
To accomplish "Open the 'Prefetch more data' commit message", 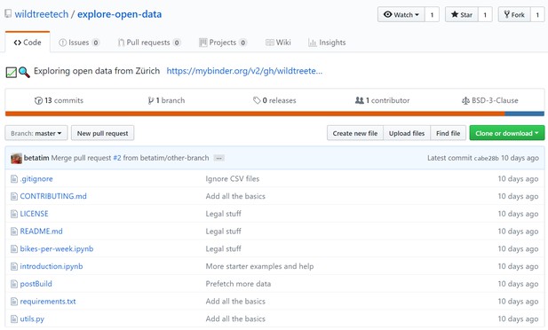I will pos(238,284).
